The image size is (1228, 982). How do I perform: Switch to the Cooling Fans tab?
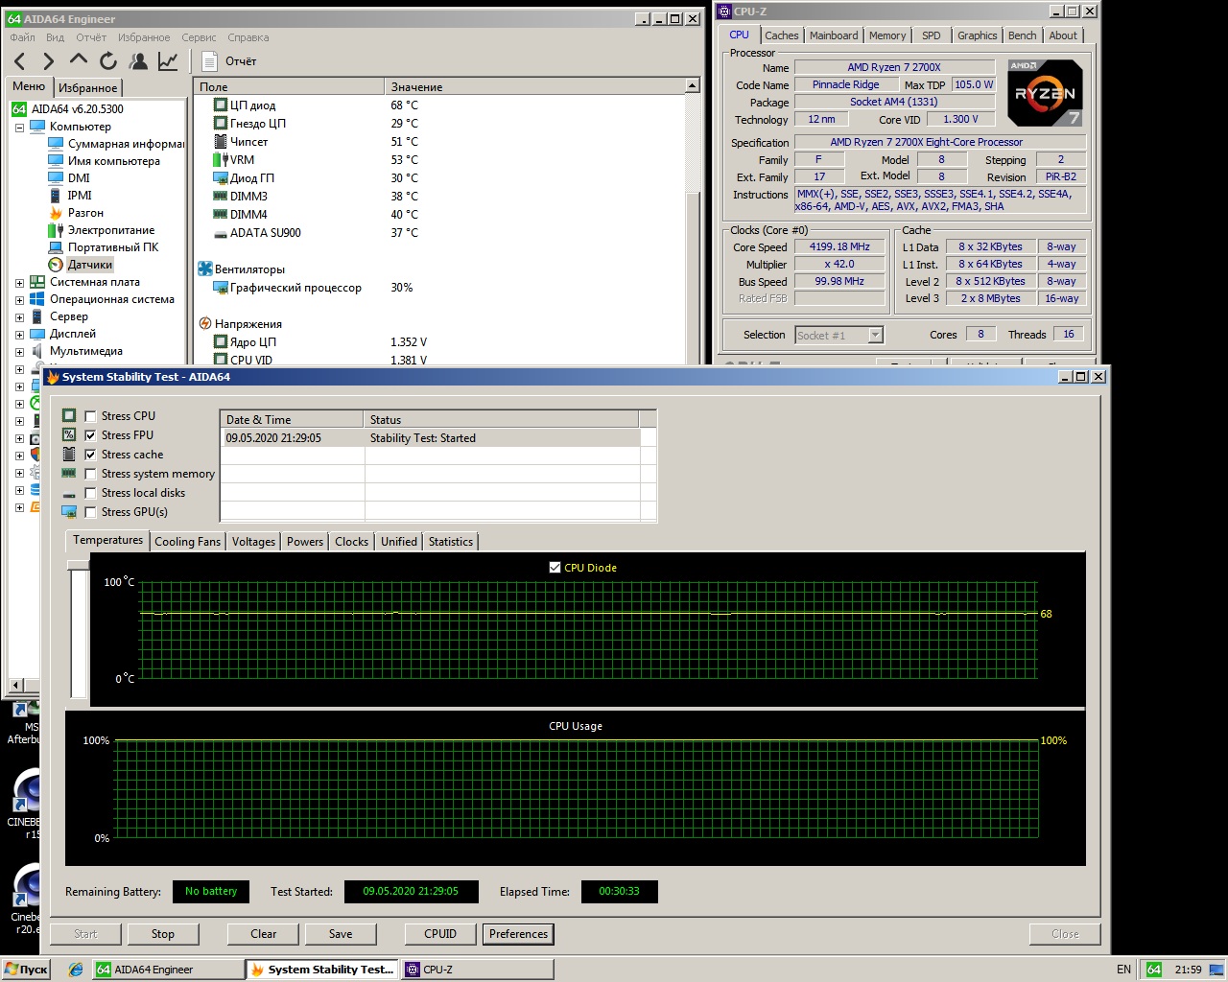coord(187,542)
